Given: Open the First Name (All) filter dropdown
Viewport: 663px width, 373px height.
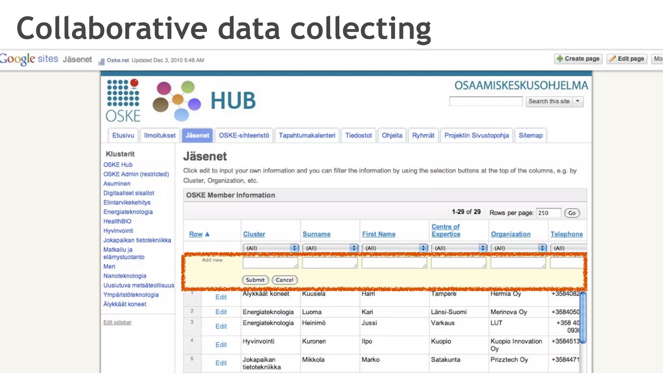Looking at the screenshot, I should coord(395,248).
